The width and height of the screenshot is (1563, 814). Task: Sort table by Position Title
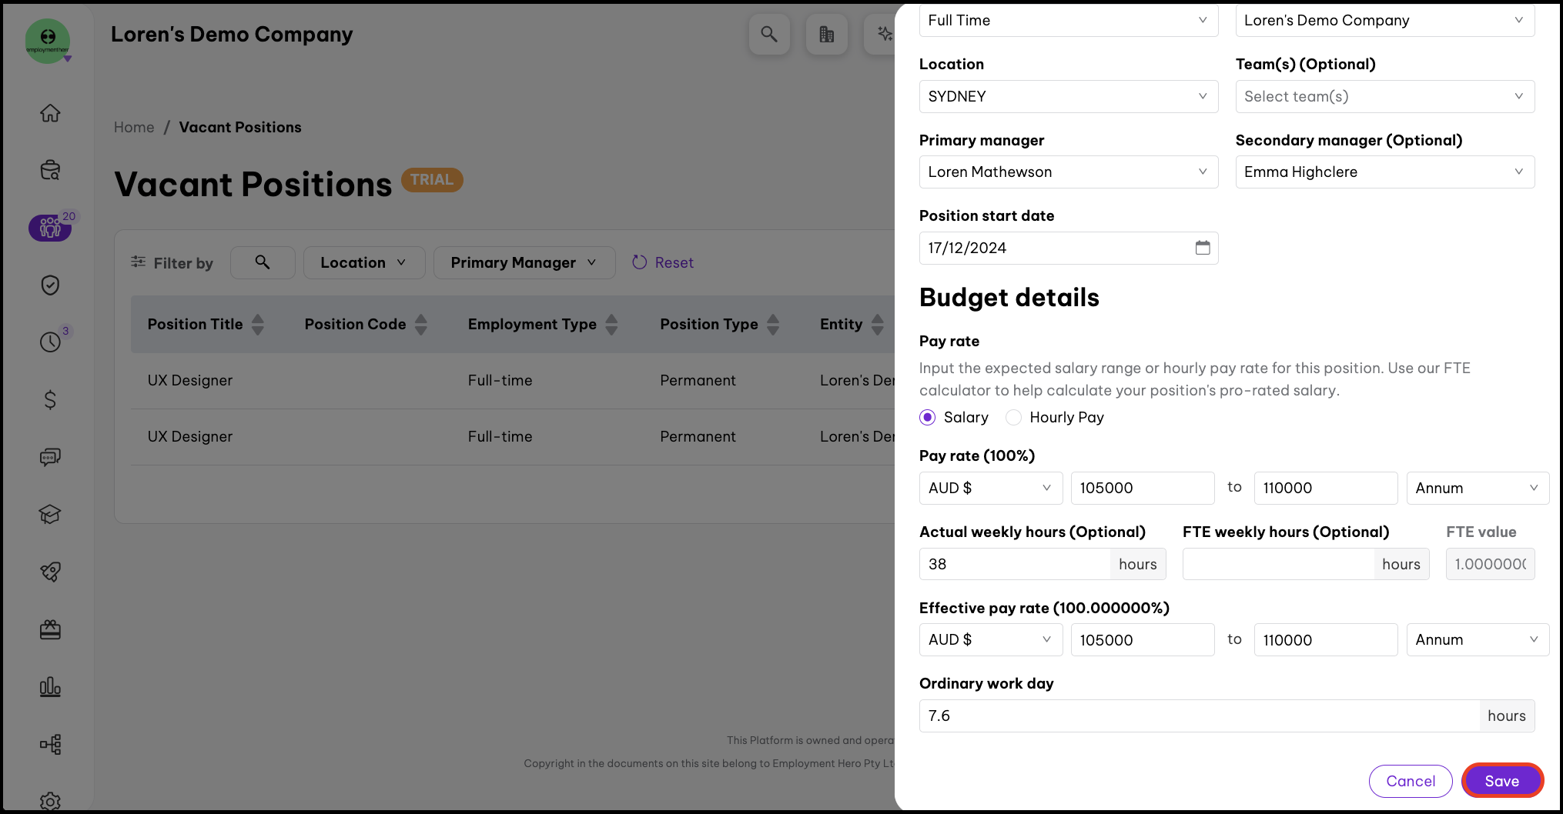click(257, 325)
